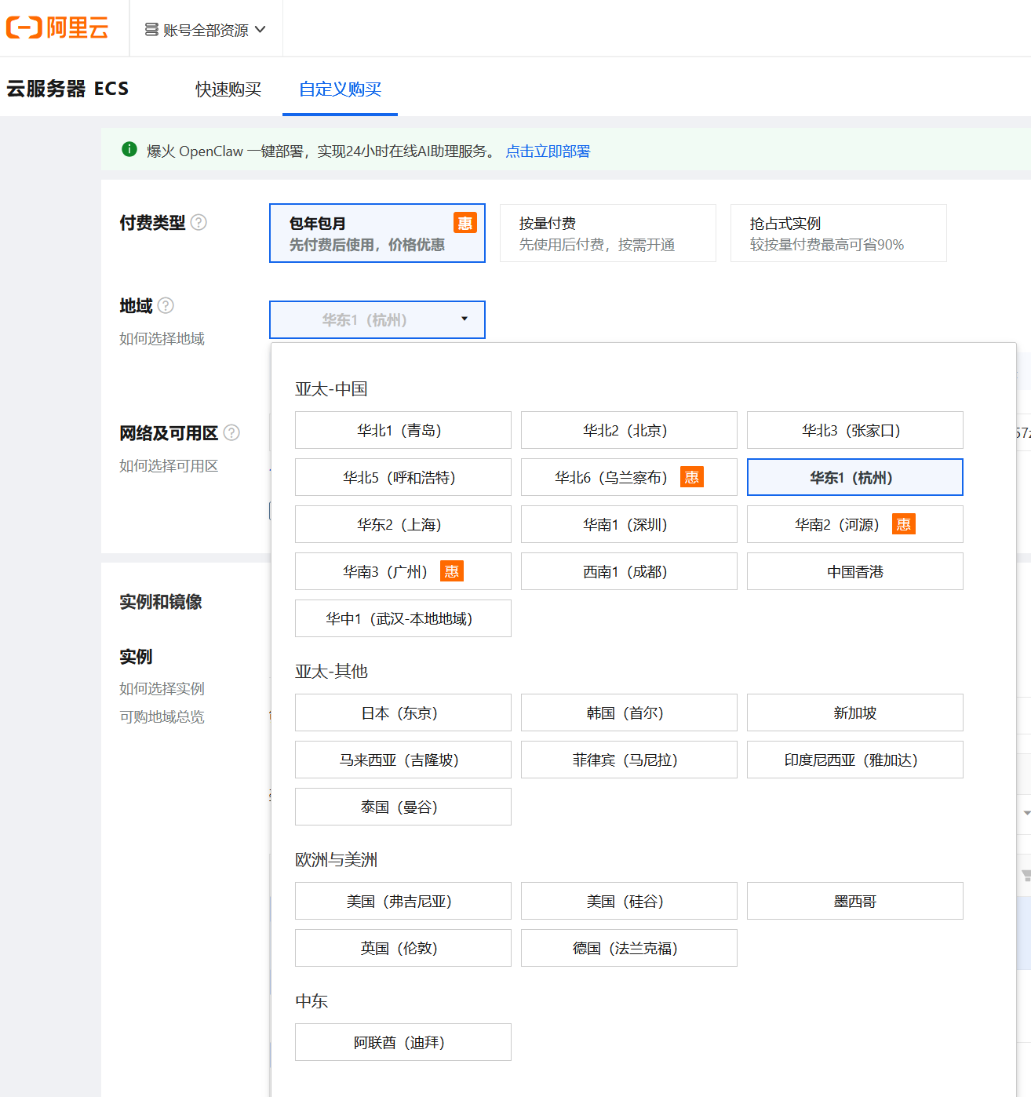Select 抢占式实例 billing type
The height and width of the screenshot is (1097, 1031).
[x=839, y=233]
